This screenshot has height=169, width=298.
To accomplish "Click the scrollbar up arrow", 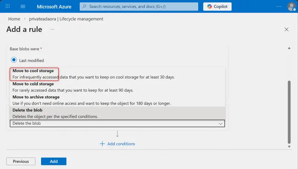I will [x=289, y=48].
